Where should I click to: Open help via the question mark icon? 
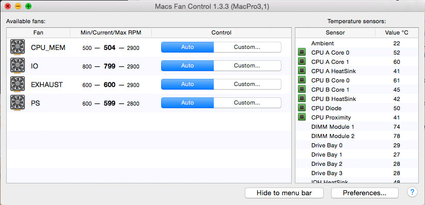tap(412, 192)
